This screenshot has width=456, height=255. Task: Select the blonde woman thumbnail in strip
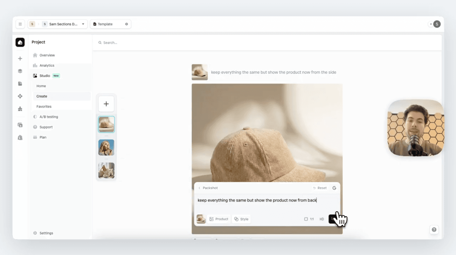pos(106,147)
